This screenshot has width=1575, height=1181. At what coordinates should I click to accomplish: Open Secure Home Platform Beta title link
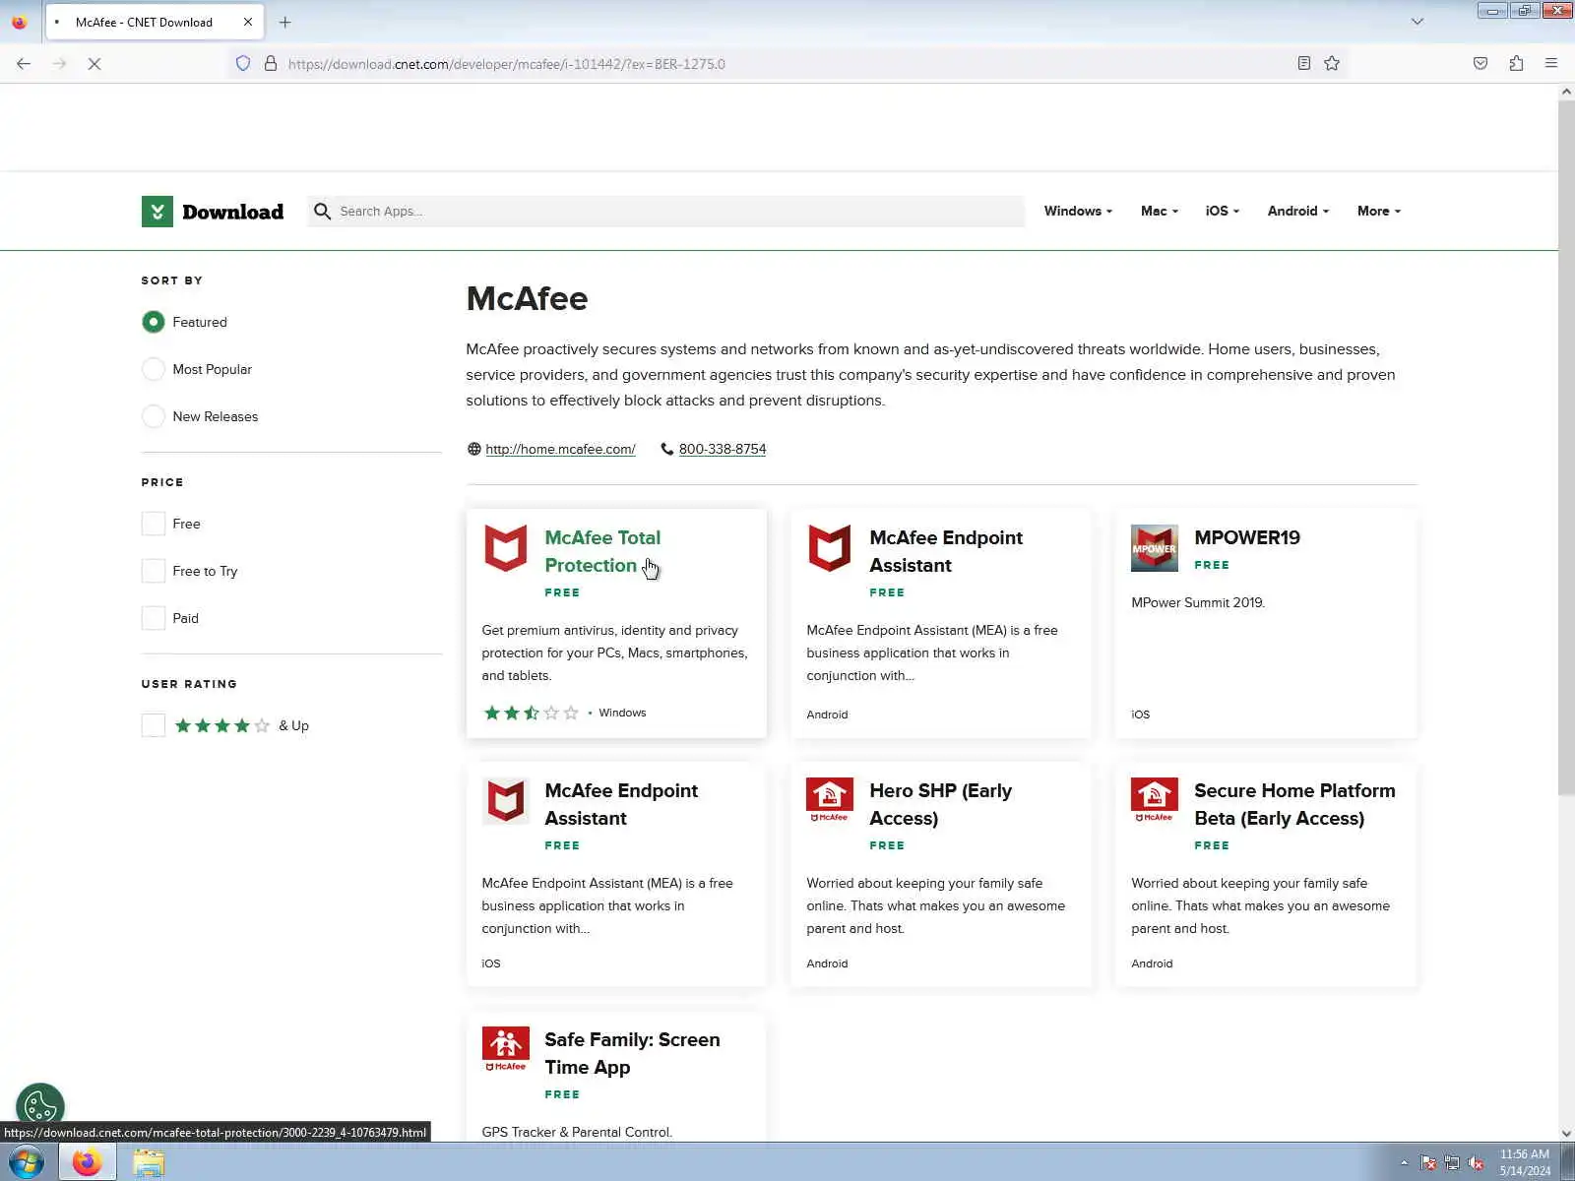[1294, 804]
